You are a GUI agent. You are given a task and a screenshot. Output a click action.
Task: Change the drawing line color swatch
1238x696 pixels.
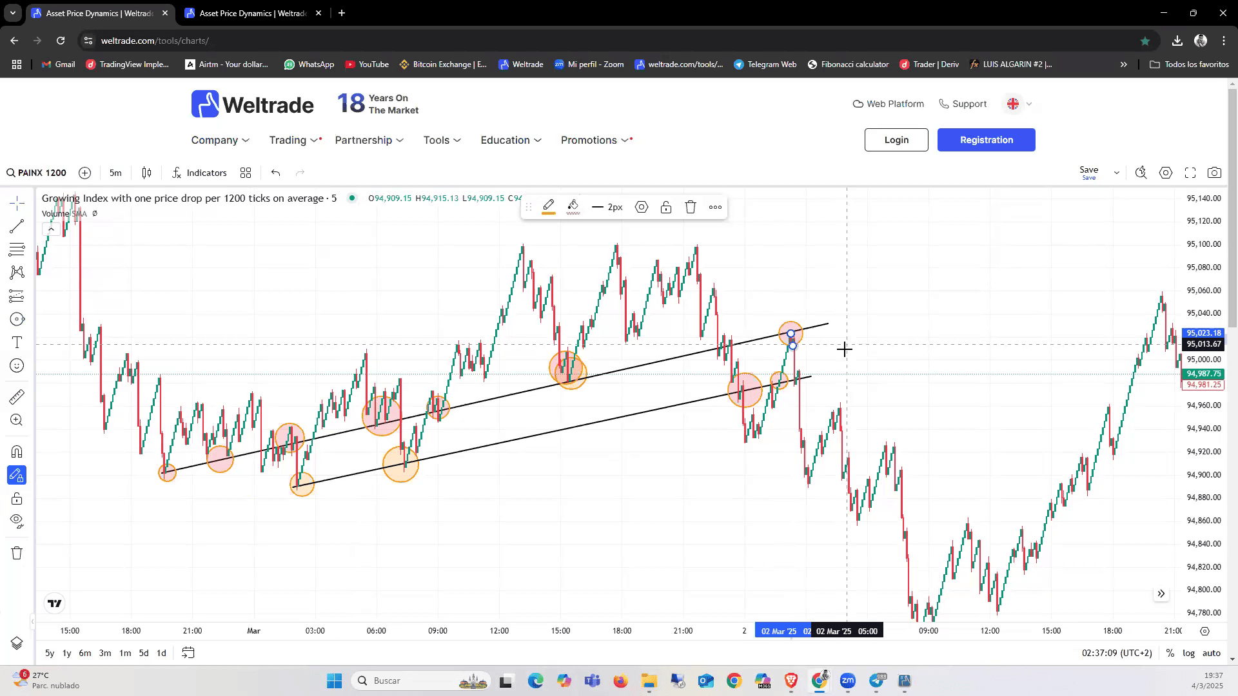[x=549, y=207]
